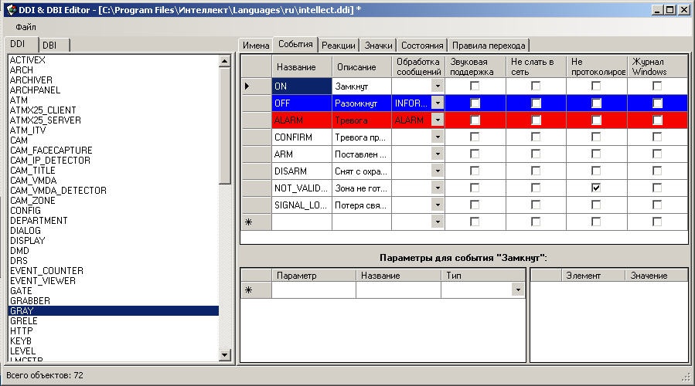The width and height of the screenshot is (695, 386).
Task: Enable sound support checkbox for ON event
Action: tap(475, 86)
